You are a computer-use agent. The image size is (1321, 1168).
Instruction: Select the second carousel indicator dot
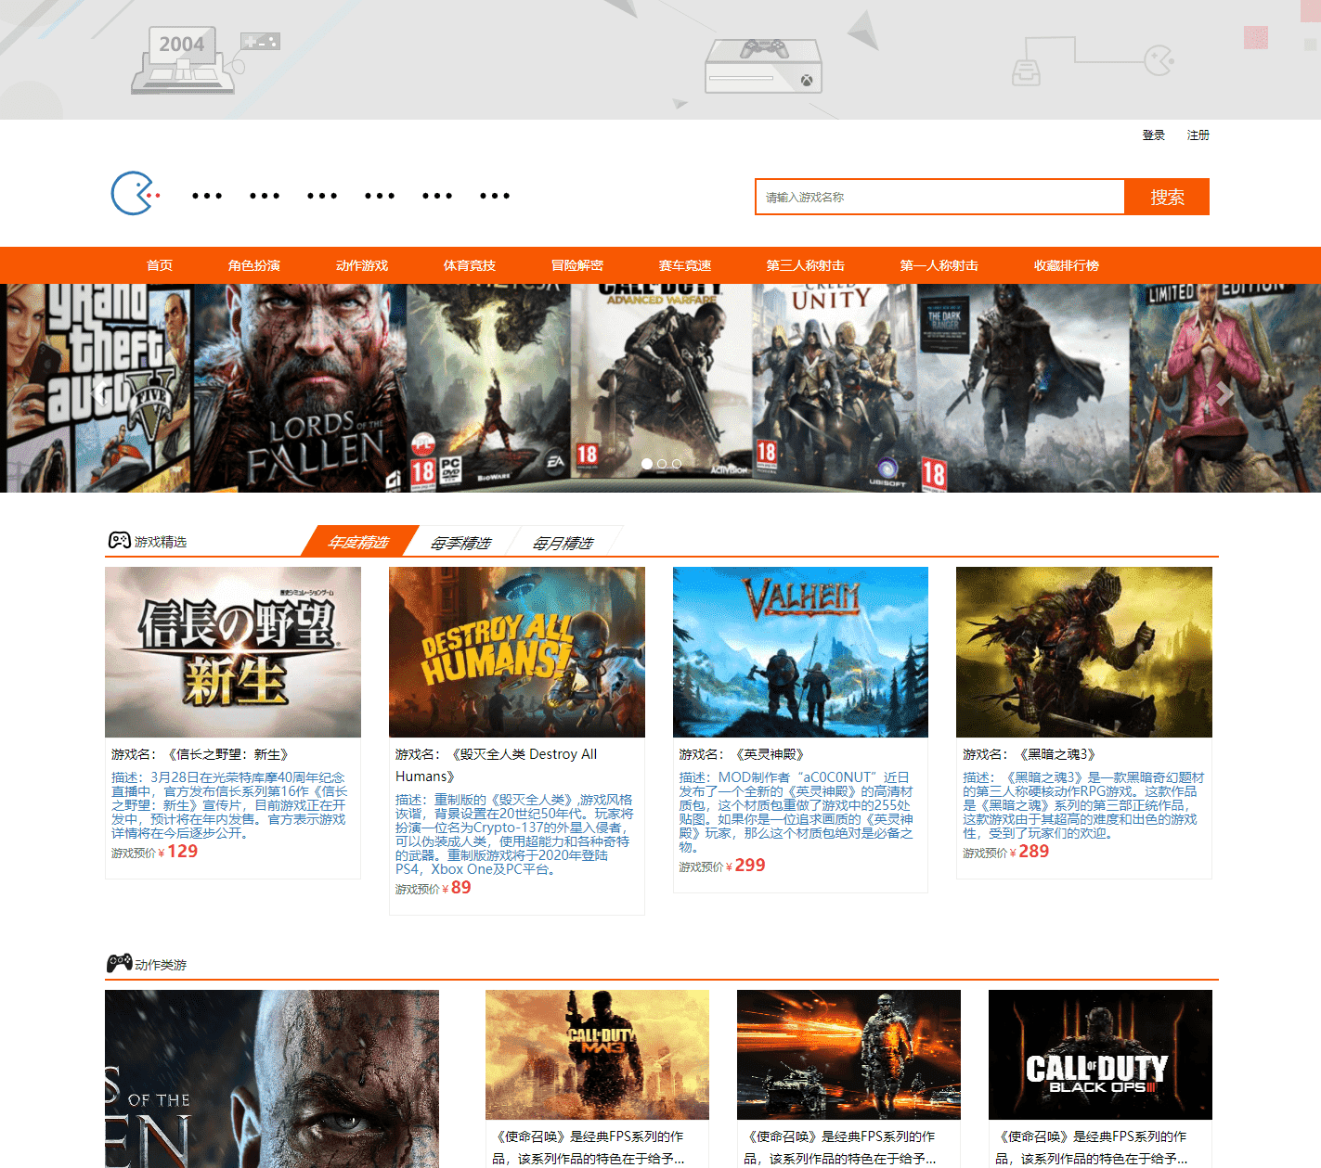[662, 464]
